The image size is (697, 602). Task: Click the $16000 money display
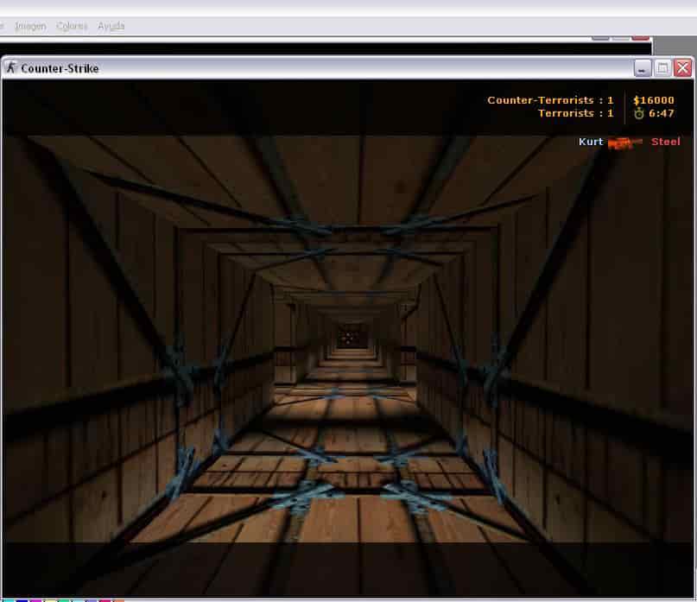pyautogui.click(x=654, y=100)
